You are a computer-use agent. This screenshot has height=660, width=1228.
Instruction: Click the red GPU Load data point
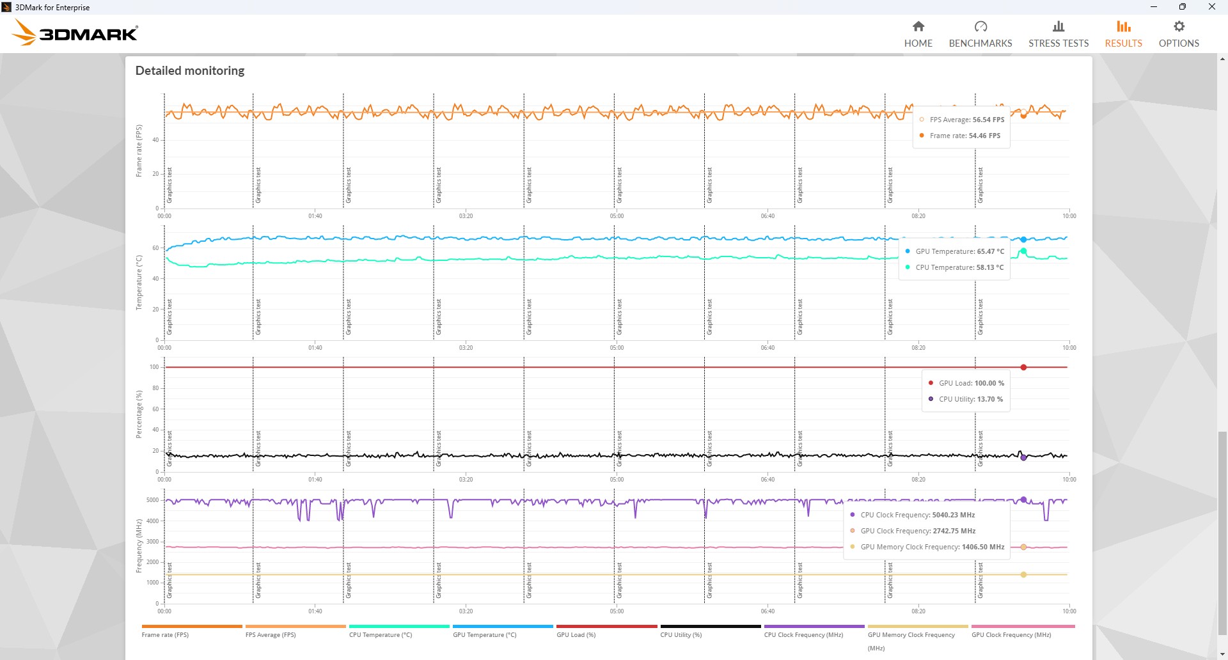pyautogui.click(x=1023, y=367)
